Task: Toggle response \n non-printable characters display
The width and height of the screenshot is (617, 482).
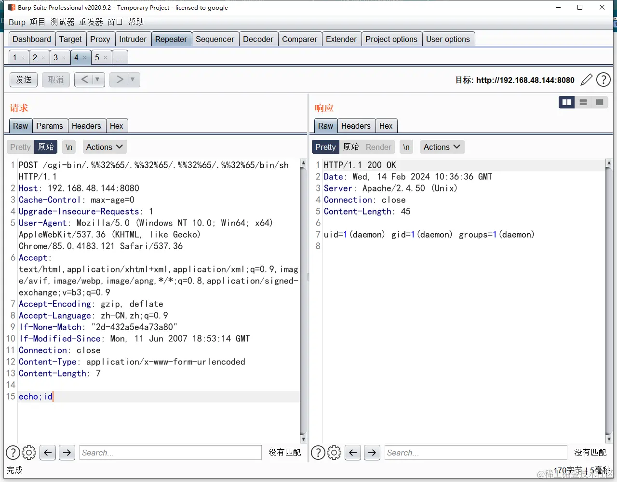Action: coord(406,147)
